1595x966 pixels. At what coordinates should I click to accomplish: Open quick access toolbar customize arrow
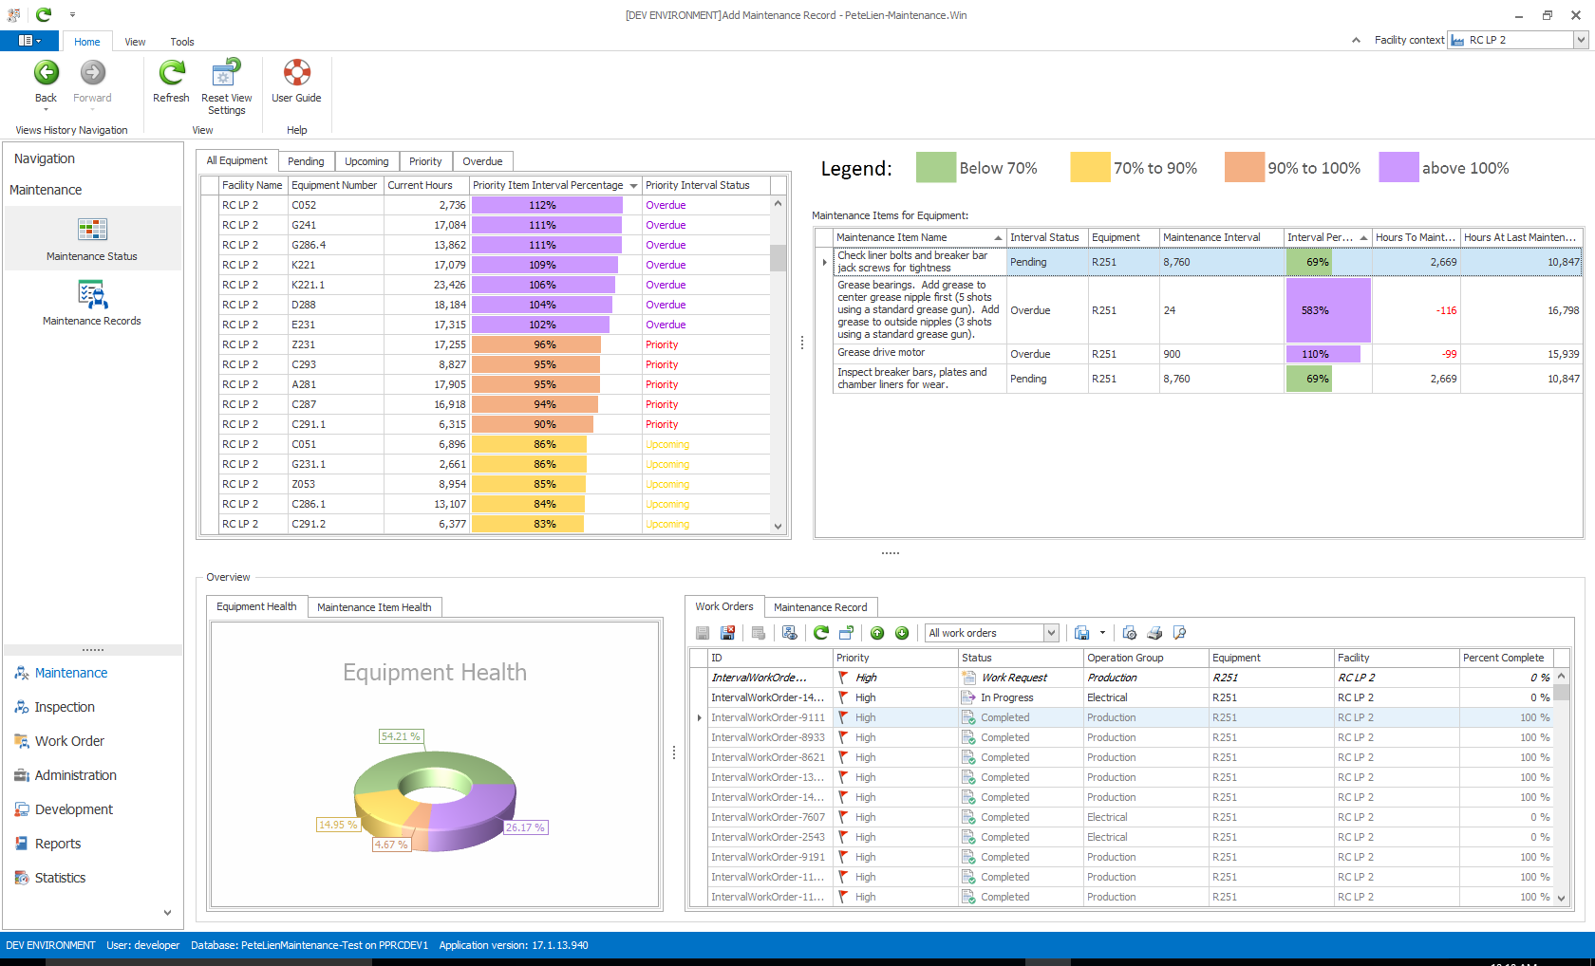pyautogui.click(x=72, y=14)
